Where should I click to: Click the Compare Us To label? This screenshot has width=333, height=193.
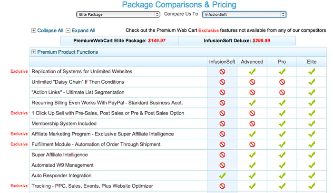(181, 14)
